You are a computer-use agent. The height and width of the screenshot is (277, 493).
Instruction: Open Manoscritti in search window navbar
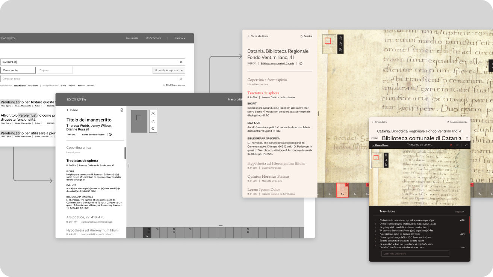pos(132,38)
